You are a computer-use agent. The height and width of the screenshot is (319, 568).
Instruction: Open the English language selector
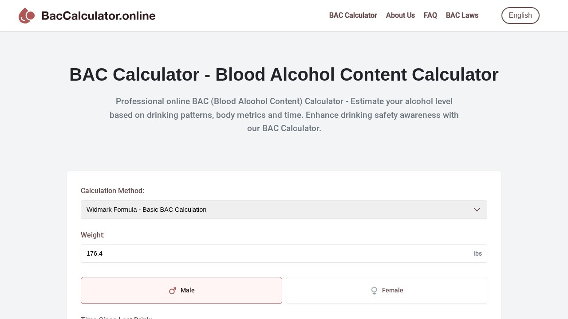tap(520, 16)
